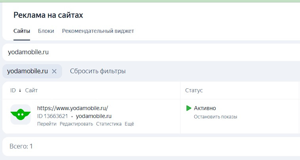Switch to the Блоки tab
The width and height of the screenshot is (300, 160).
(46, 31)
